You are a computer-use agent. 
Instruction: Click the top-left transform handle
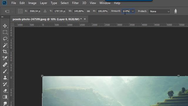pos(42,76)
